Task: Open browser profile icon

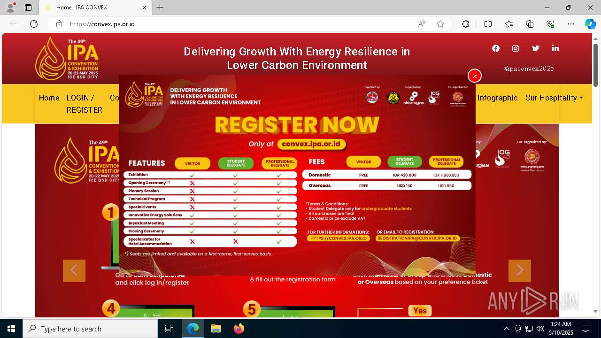Action: [x=10, y=8]
